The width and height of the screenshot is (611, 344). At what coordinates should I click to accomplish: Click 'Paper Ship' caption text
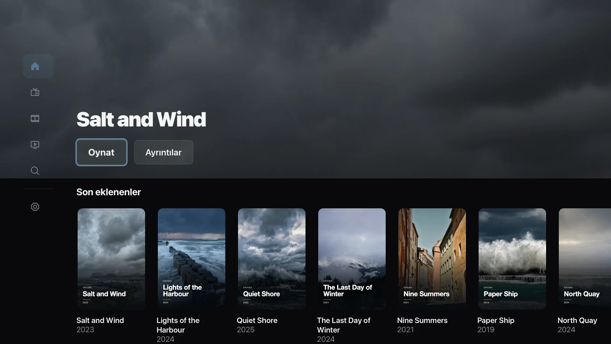click(x=496, y=320)
